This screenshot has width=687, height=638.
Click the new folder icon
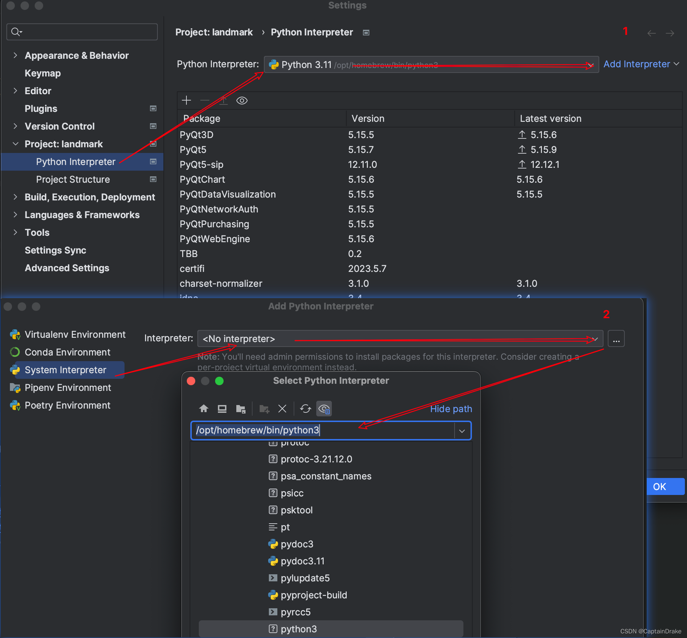click(264, 409)
